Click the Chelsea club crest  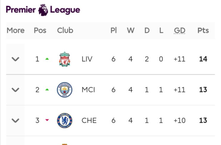64,121
